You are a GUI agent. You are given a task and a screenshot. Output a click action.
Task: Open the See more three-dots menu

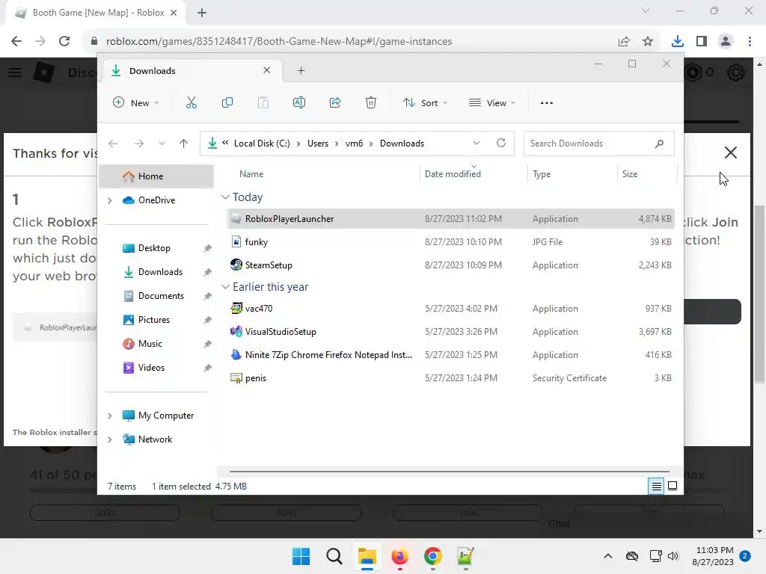(547, 103)
